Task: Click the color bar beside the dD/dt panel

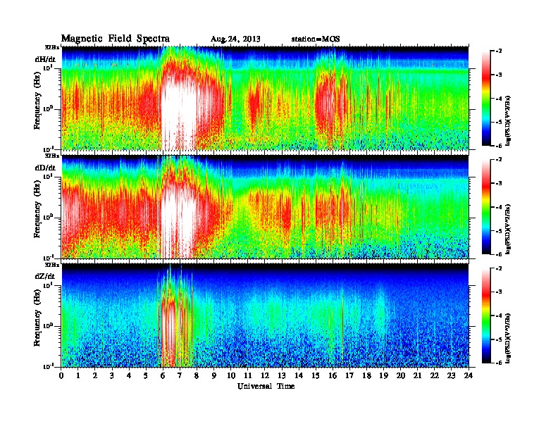Action: pyautogui.click(x=485, y=206)
